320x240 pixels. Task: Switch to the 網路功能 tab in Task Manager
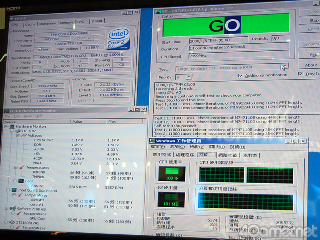[x=228, y=155]
